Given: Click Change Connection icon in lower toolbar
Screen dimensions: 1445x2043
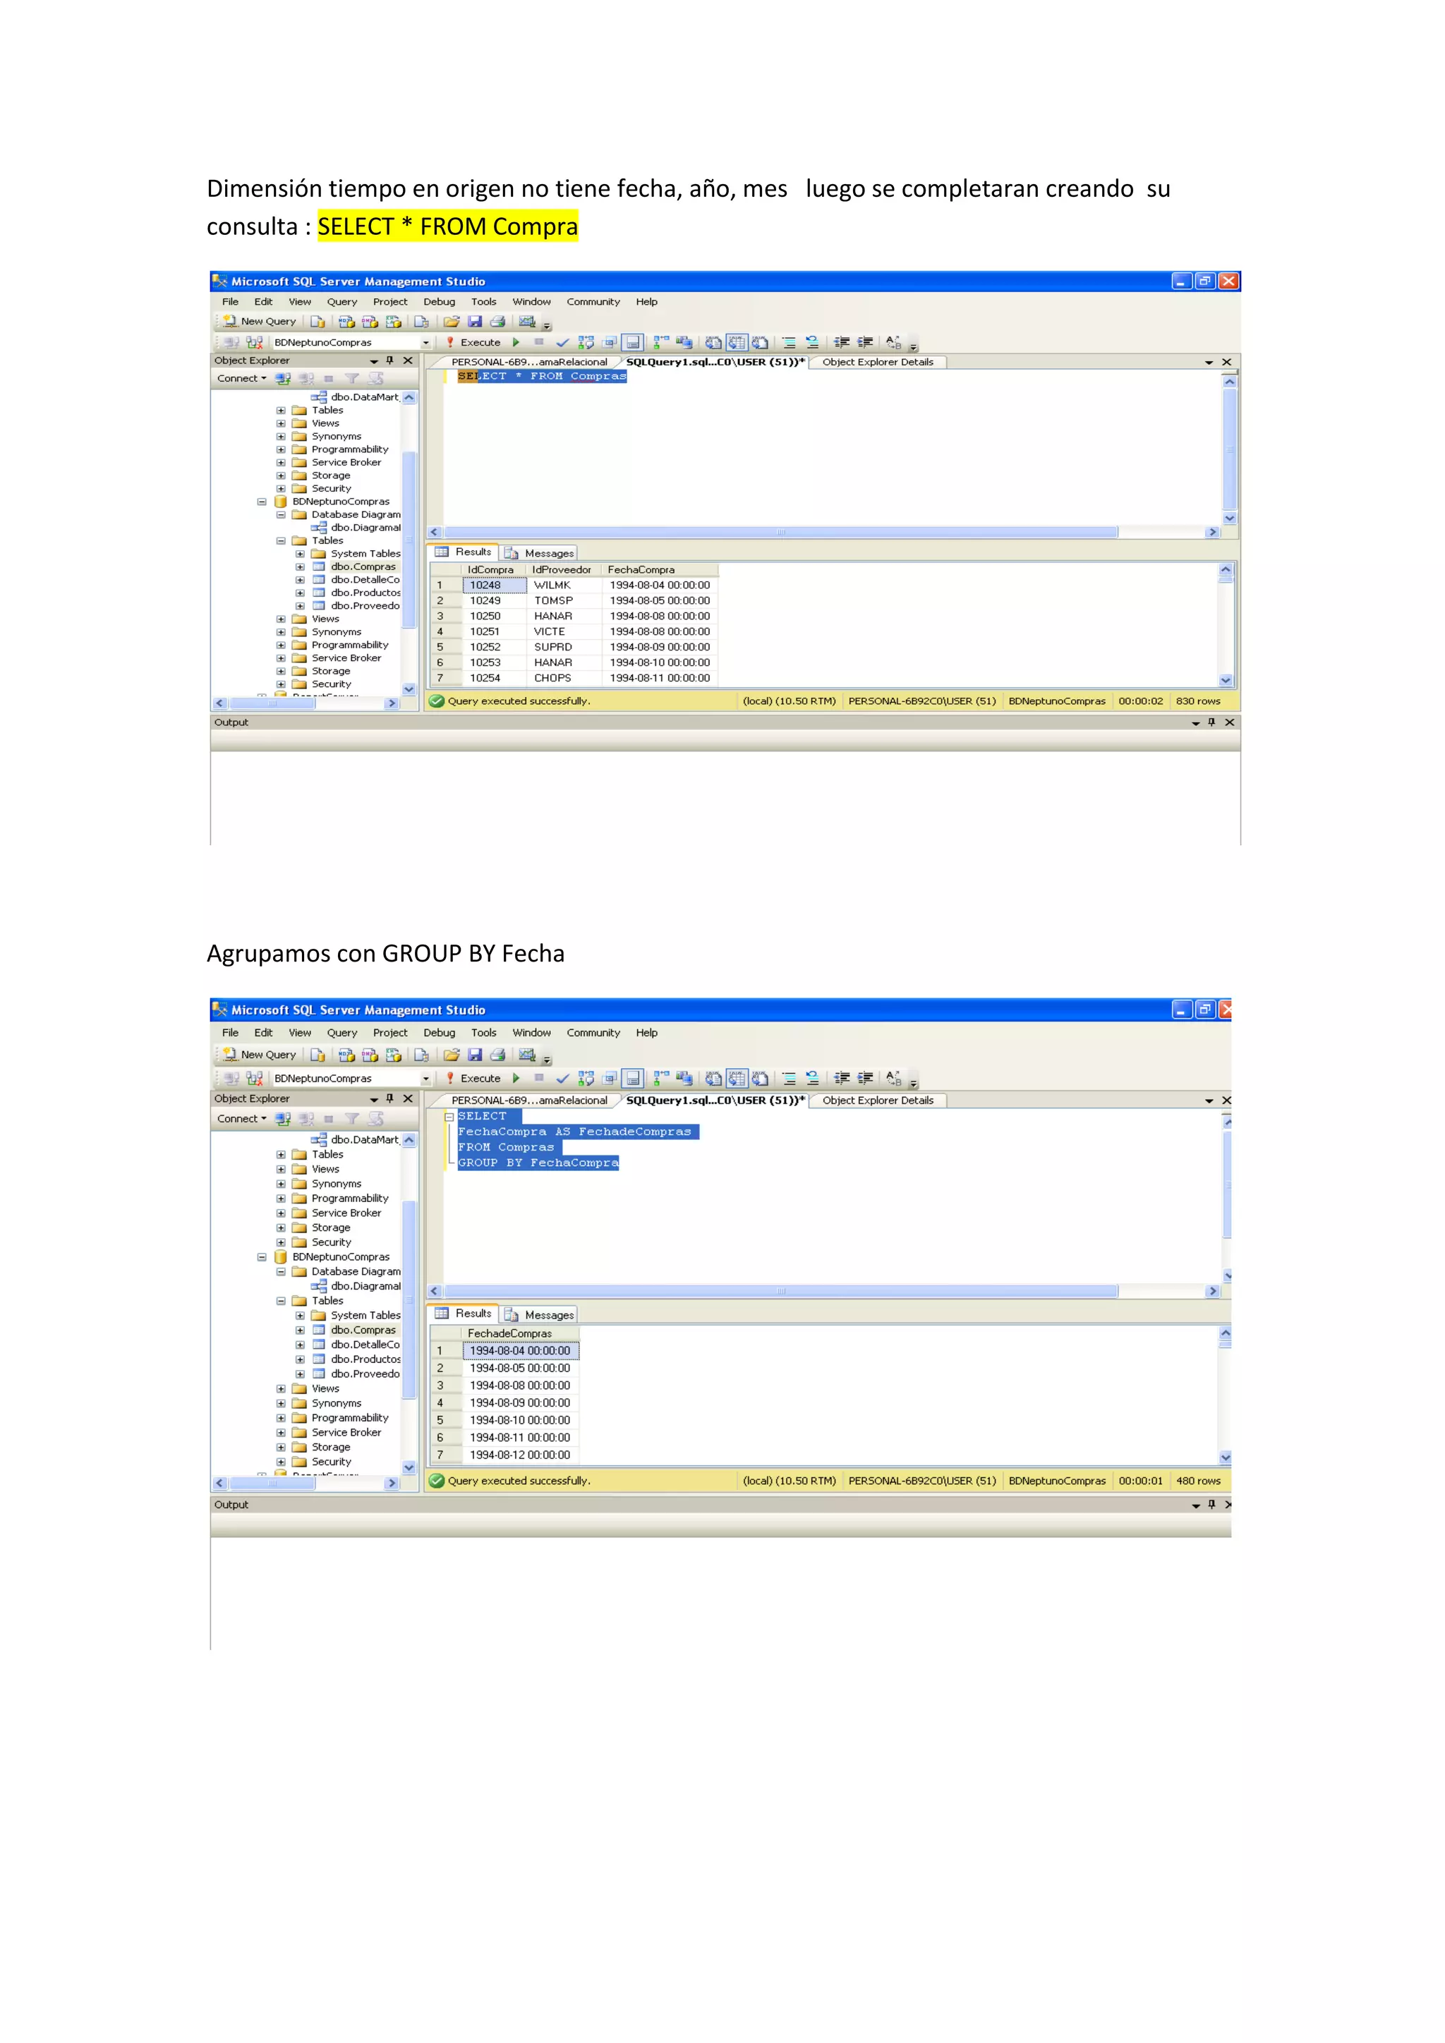Looking at the screenshot, I should click(x=255, y=1079).
